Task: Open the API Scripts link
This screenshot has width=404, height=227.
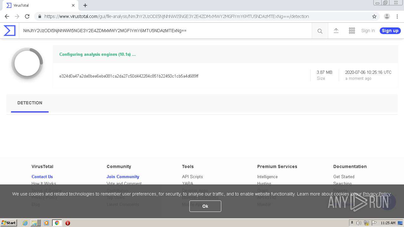Action: coord(192,177)
